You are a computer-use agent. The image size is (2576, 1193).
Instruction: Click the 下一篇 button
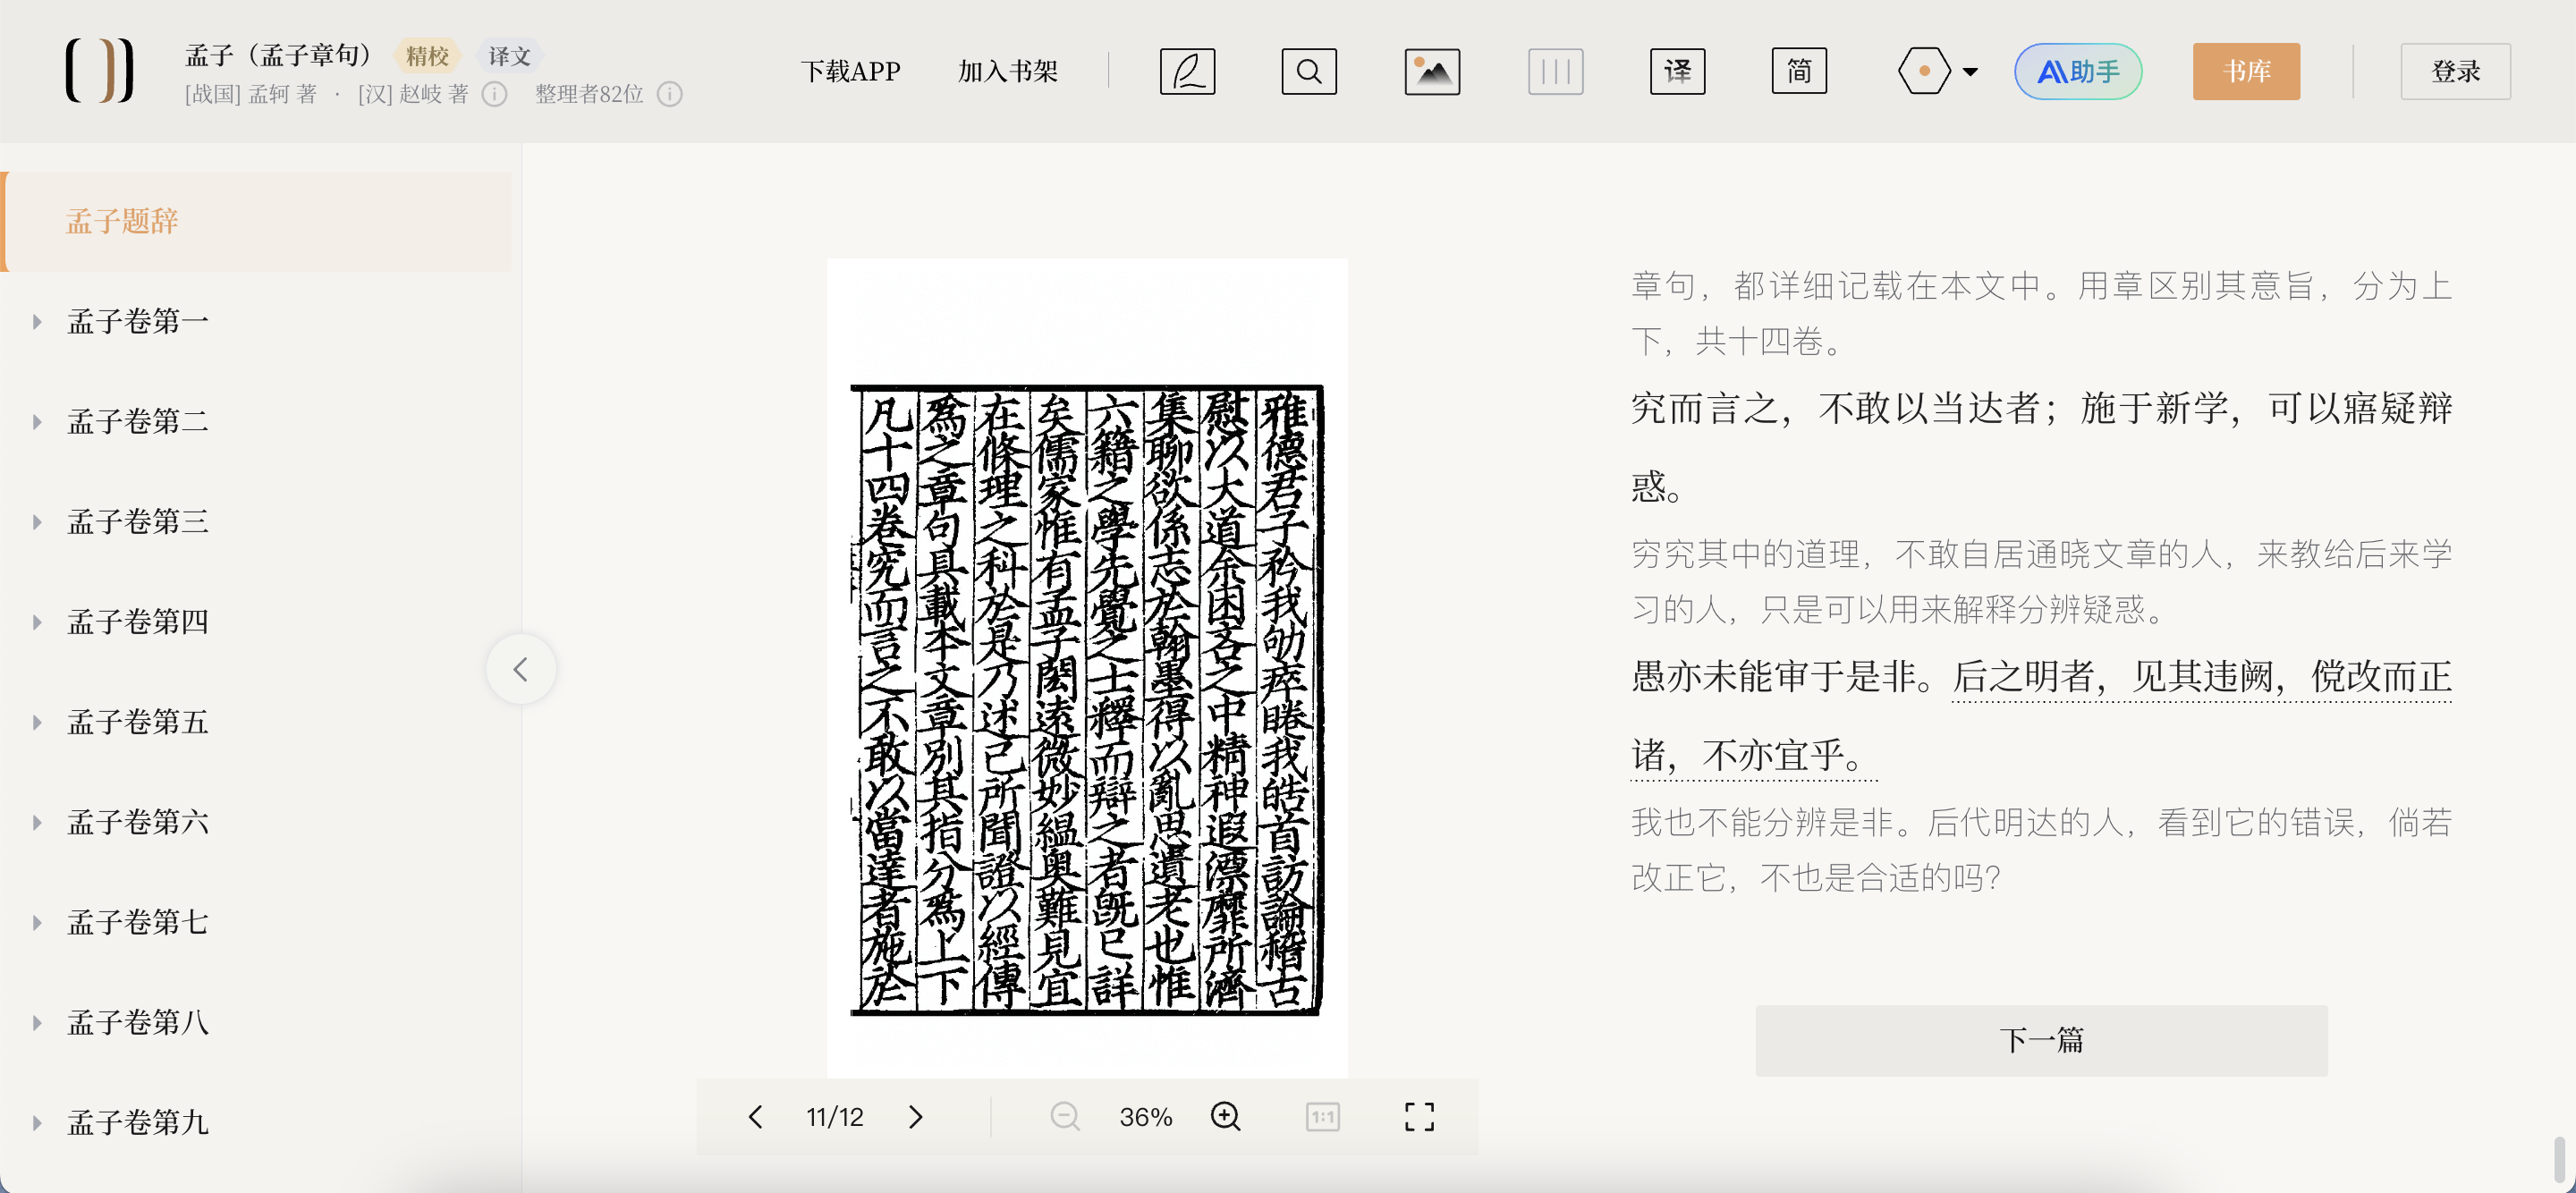tap(2040, 1040)
